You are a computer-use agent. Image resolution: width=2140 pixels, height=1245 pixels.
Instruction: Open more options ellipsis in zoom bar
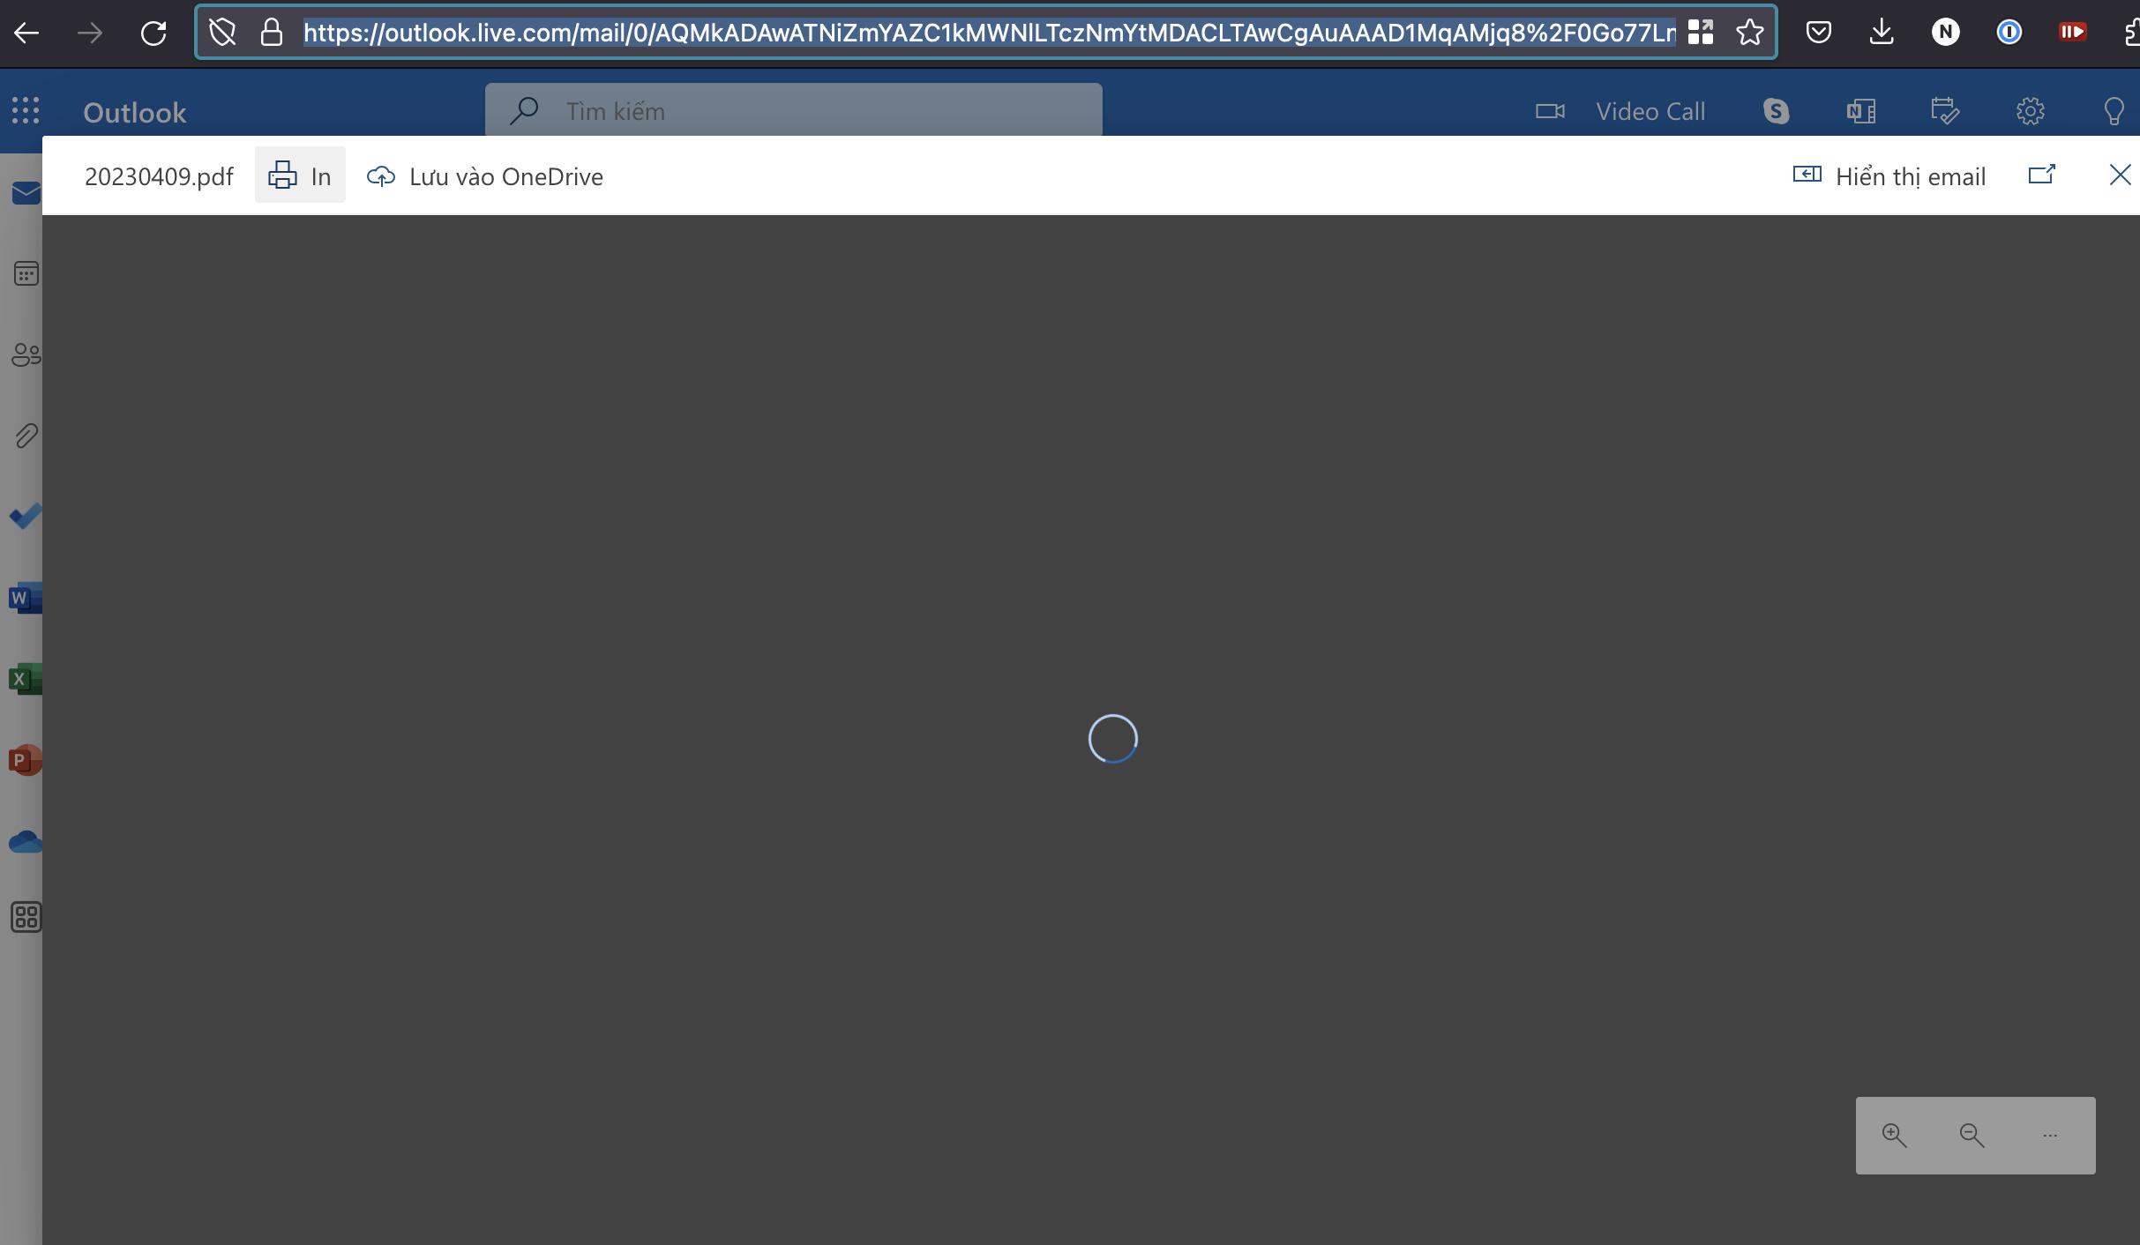coord(2049,1135)
